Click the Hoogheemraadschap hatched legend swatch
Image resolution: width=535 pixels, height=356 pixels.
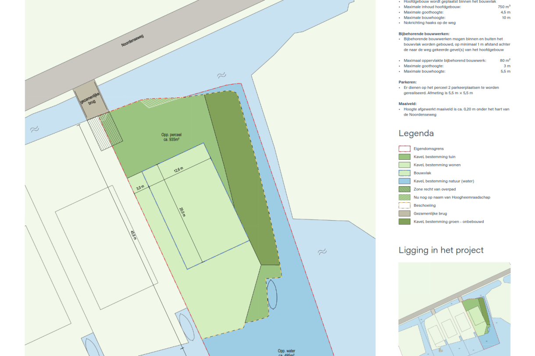tap(404, 197)
